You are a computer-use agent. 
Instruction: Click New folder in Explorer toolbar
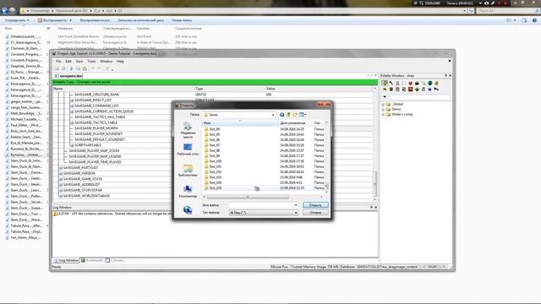182,20
